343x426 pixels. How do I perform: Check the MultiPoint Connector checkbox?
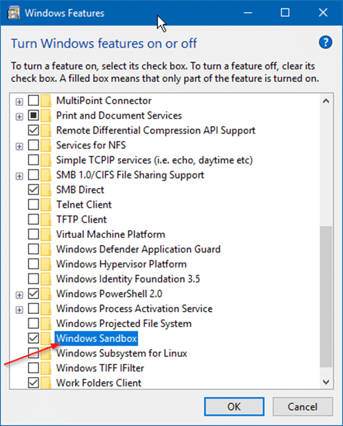click(33, 100)
